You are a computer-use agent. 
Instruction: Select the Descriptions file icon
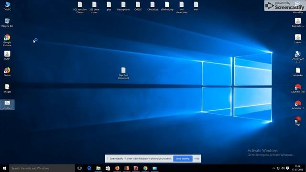(123, 6)
